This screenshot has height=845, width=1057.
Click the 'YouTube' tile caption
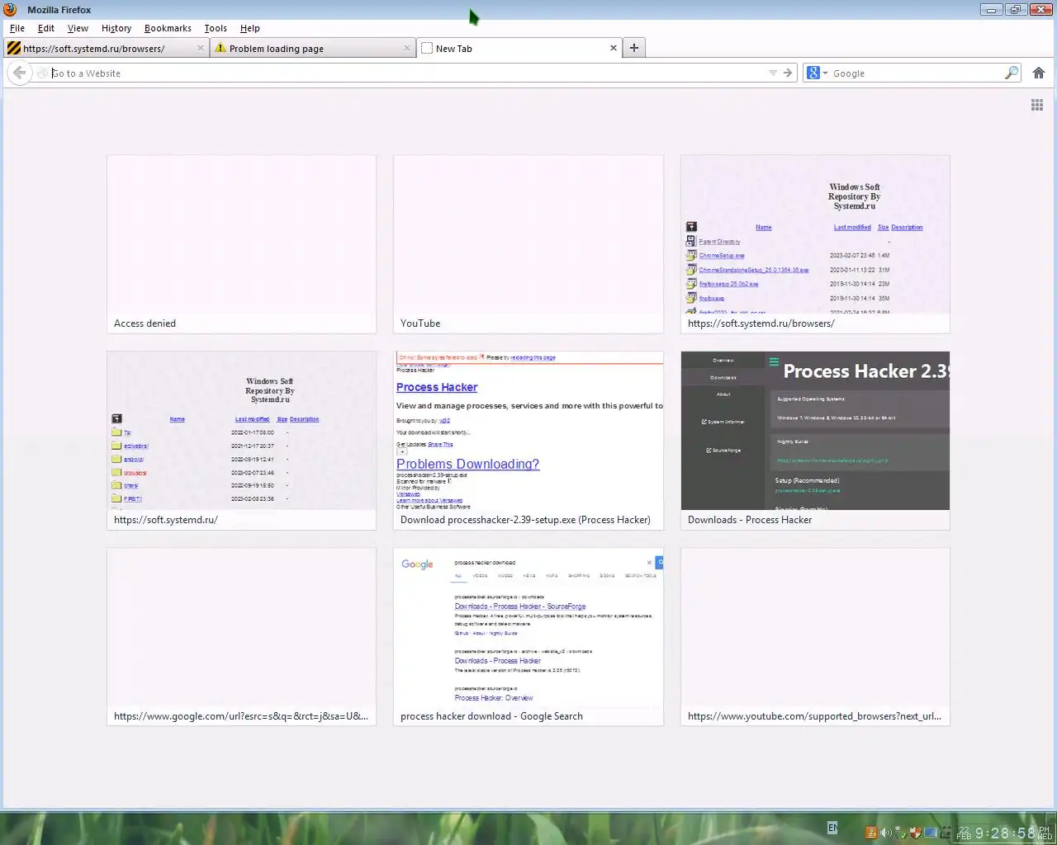tap(420, 323)
